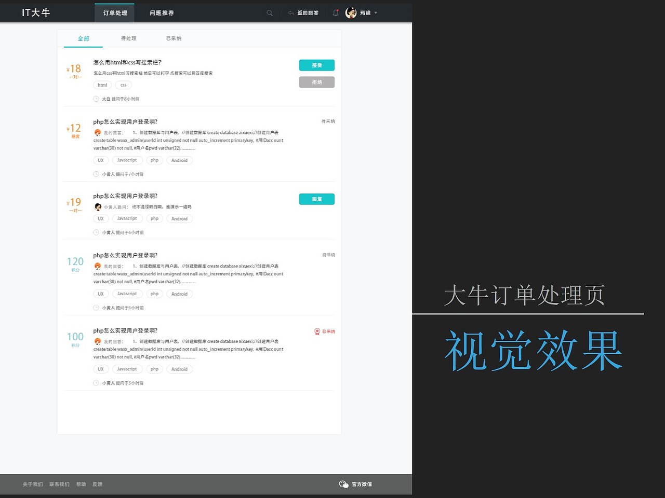Select the html tag under the search bar question
Viewport: 665px width, 498px height.
pos(102,85)
